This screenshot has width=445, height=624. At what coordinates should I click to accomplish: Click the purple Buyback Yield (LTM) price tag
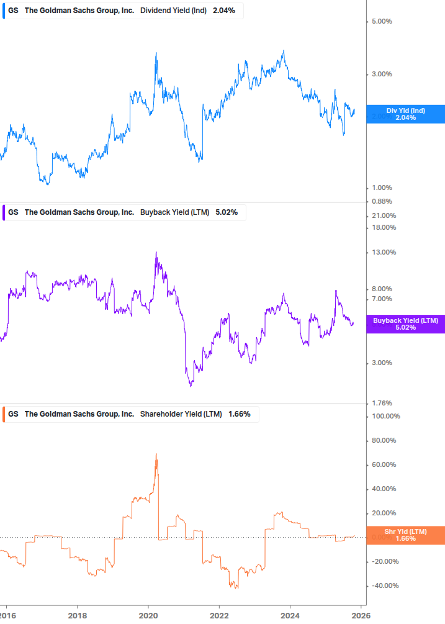(405, 324)
